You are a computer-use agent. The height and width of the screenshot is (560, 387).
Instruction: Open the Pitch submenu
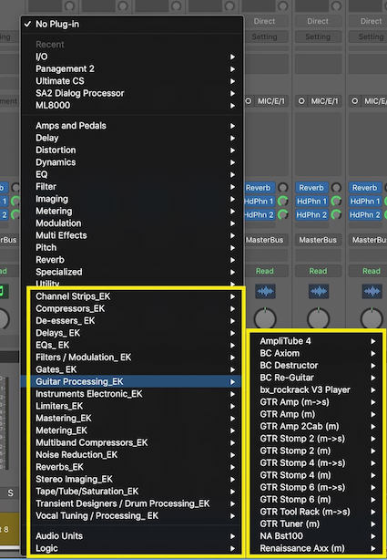click(x=132, y=247)
